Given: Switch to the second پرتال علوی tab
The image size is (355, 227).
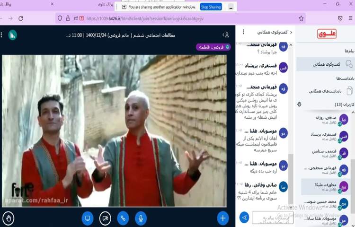Looking at the screenshot, I should tap(106, 4).
